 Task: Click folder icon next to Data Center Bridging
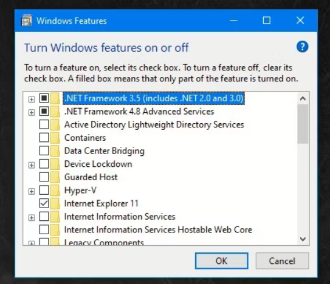(x=55, y=151)
